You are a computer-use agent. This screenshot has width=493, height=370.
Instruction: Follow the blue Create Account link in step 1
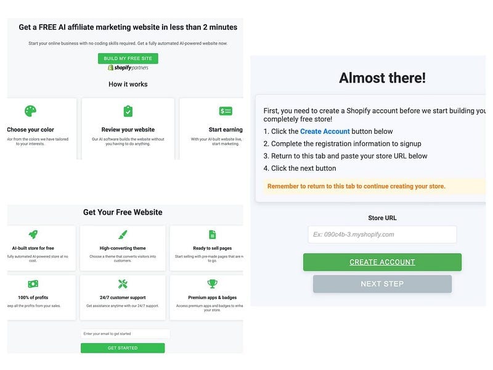(x=325, y=131)
